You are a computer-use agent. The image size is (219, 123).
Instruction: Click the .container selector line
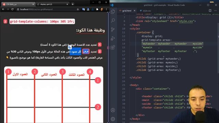coord(144,32)
